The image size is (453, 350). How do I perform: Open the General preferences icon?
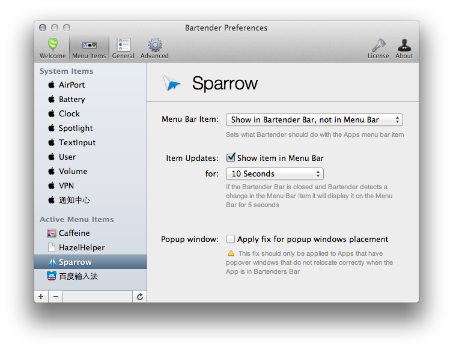(123, 45)
